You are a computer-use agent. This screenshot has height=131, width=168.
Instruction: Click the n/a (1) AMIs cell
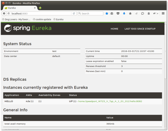pyautogui.click(x=30, y=101)
